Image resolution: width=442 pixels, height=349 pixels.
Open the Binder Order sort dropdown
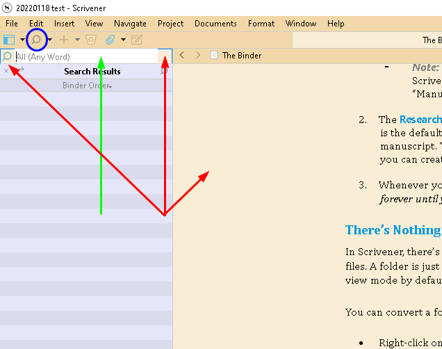(88, 86)
